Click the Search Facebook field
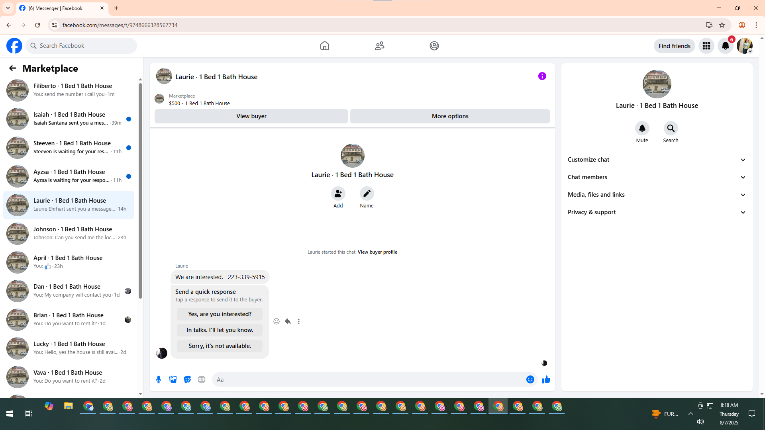 [x=81, y=46]
